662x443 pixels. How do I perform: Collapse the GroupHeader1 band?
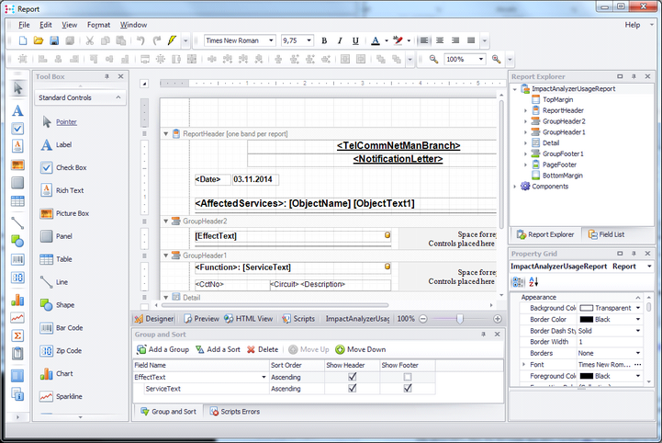click(166, 256)
